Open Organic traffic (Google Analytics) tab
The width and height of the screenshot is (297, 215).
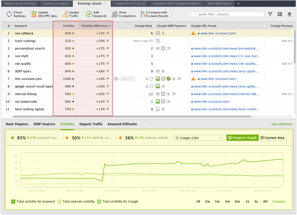point(177,3)
